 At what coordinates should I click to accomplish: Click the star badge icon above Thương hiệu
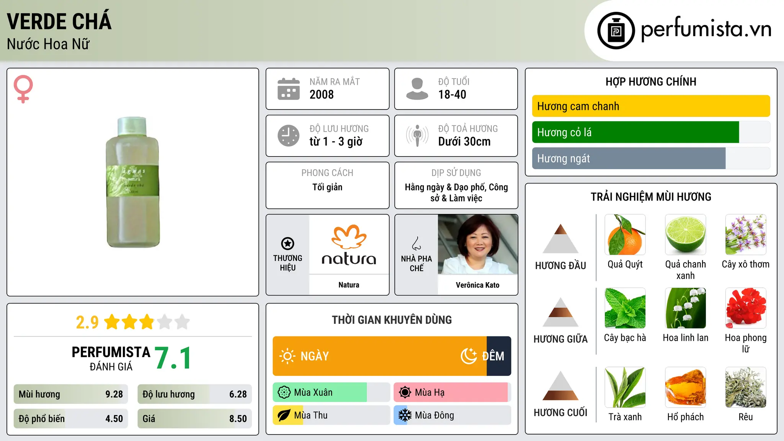287,243
